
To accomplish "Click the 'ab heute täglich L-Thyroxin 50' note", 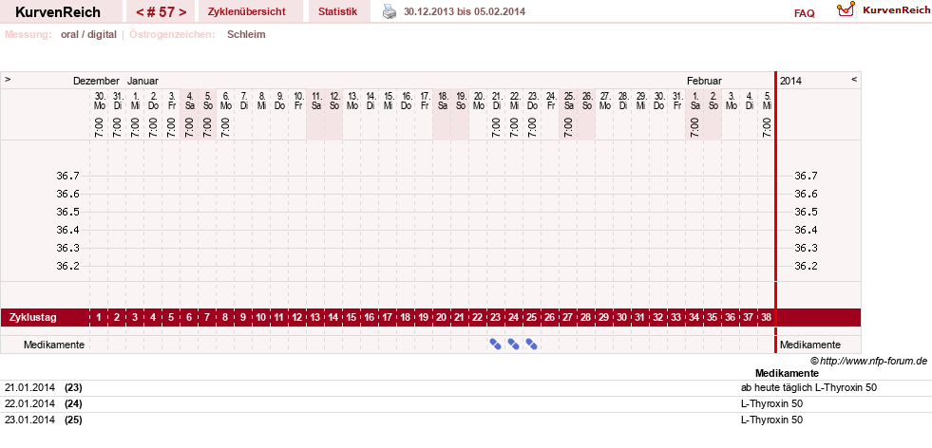I will click(808, 387).
